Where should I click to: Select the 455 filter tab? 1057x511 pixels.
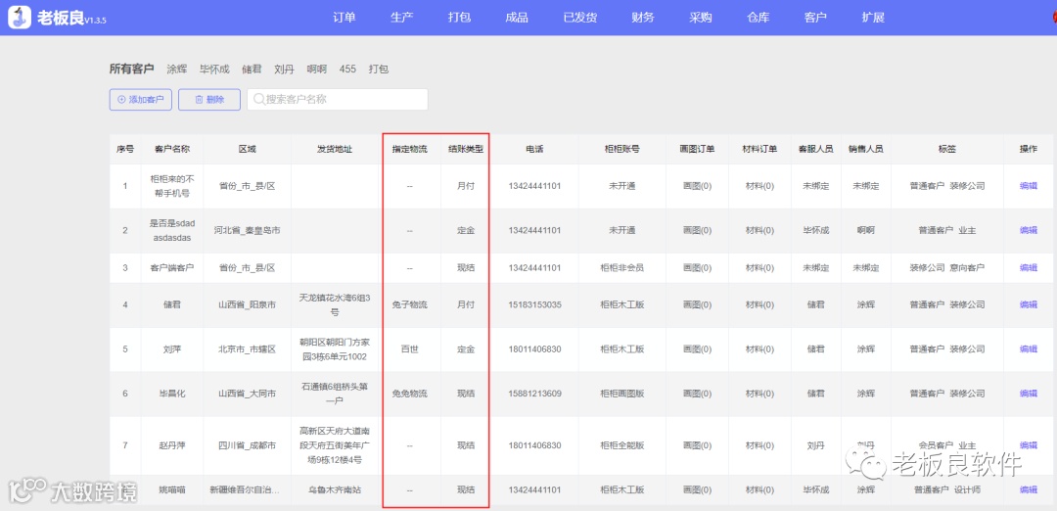(347, 69)
